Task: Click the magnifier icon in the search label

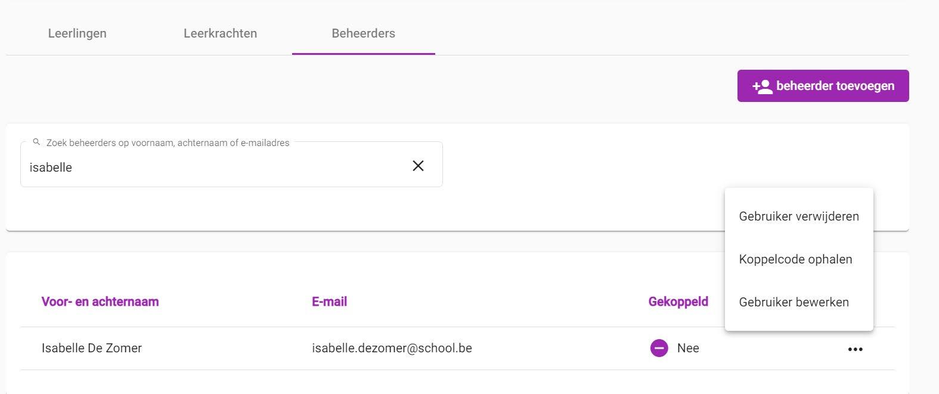Action: pyautogui.click(x=36, y=142)
